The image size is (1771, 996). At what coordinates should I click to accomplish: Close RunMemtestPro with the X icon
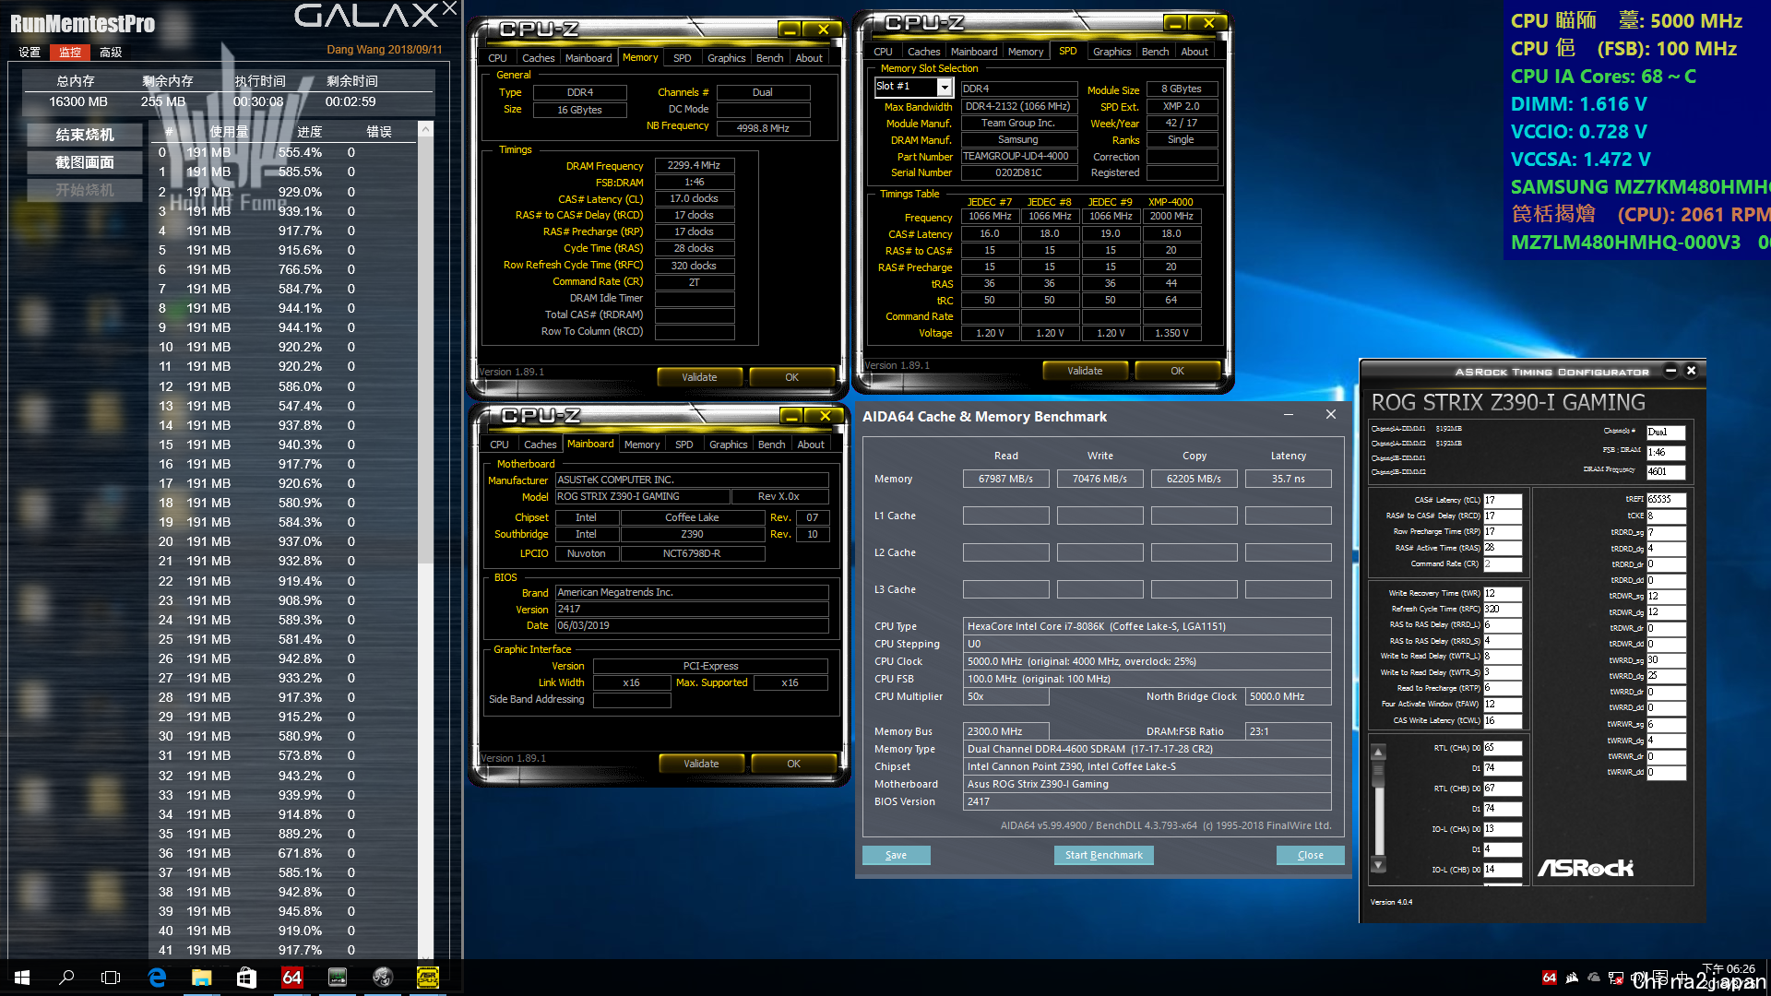[449, 9]
